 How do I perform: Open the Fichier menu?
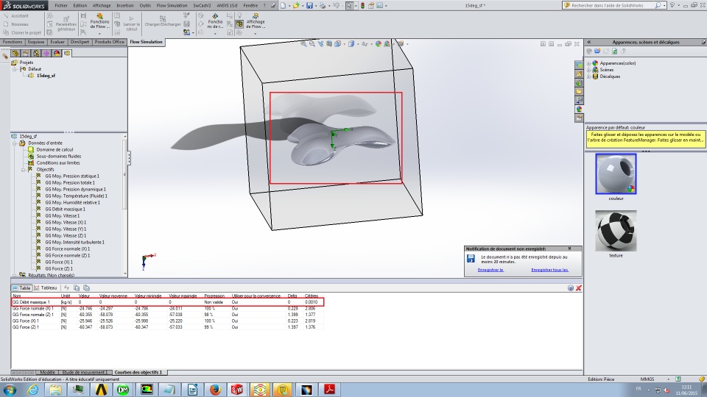point(61,5)
